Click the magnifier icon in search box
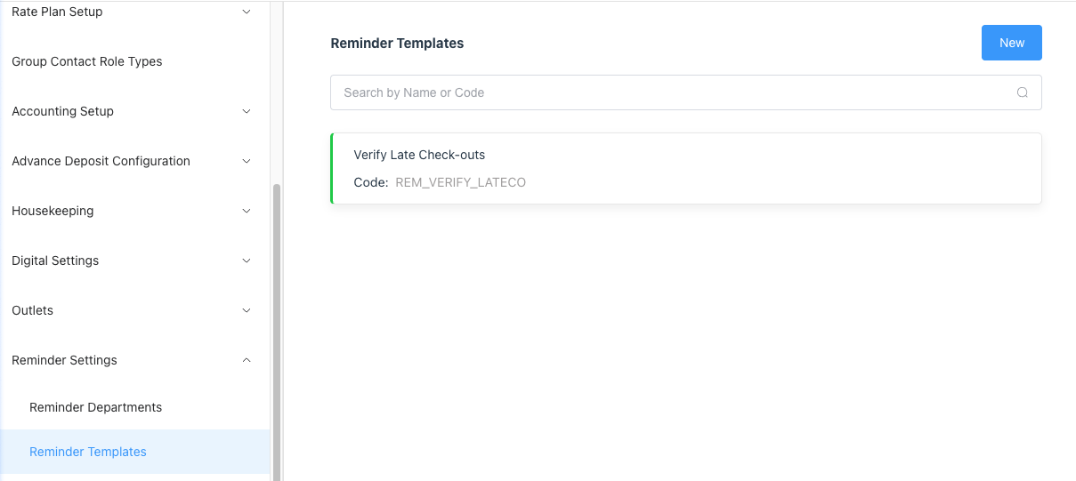The image size is (1076, 481). pos(1023,92)
